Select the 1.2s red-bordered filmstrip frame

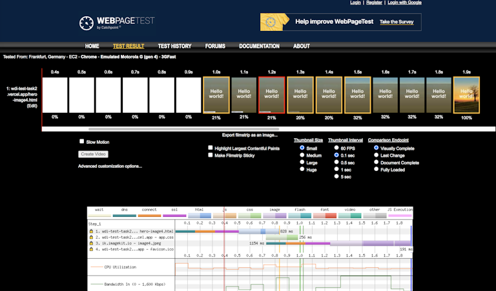pyautogui.click(x=271, y=95)
